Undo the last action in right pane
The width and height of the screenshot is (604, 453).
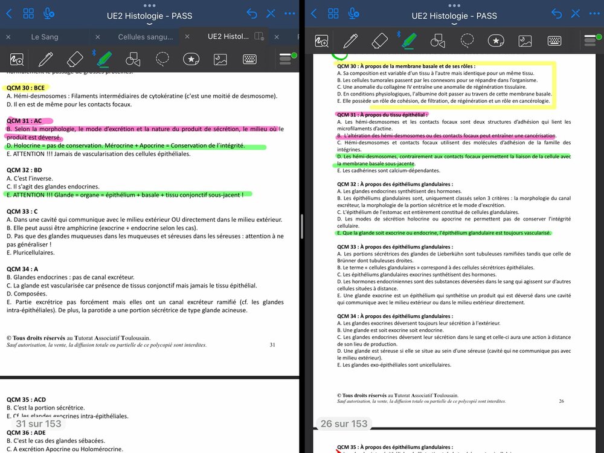(556, 13)
